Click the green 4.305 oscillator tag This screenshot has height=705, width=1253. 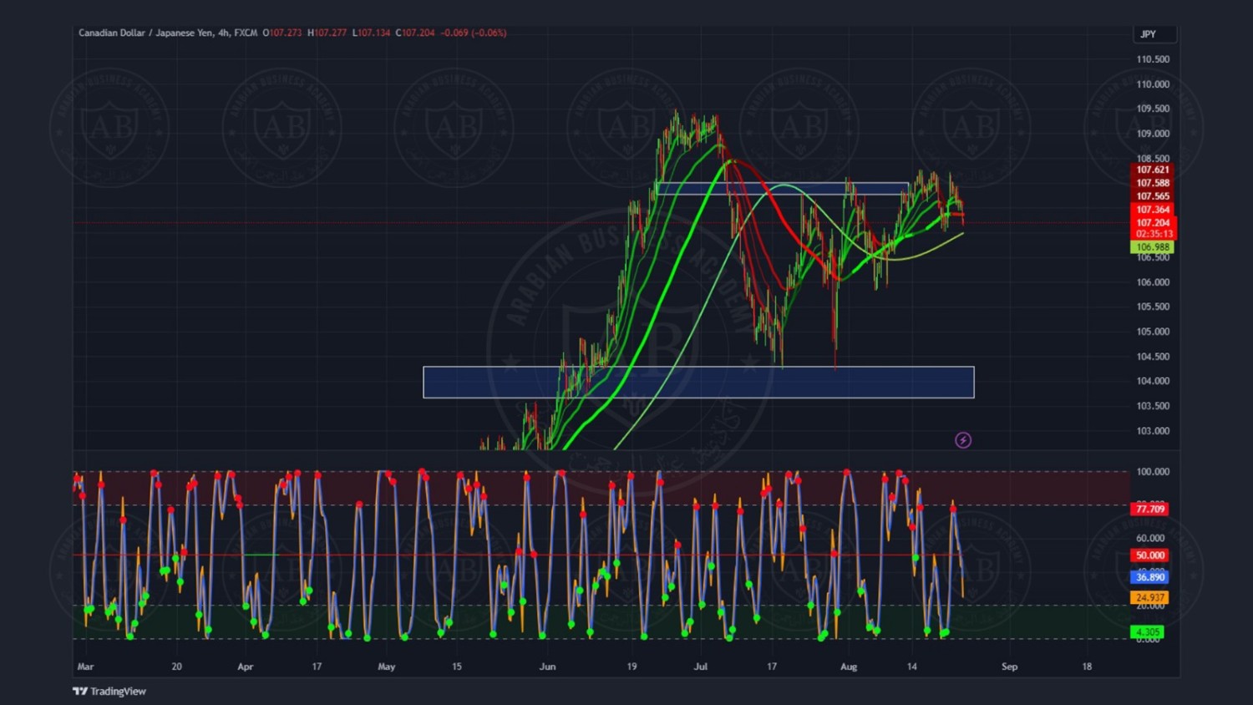(1148, 632)
